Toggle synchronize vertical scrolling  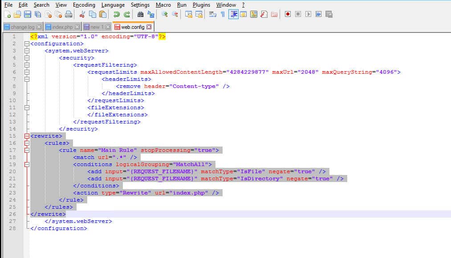pos(189,14)
